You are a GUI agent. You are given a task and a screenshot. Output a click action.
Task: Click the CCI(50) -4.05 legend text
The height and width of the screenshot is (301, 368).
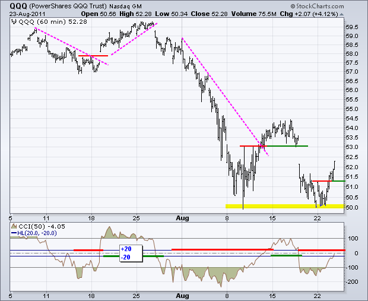pyautogui.click(x=42, y=227)
